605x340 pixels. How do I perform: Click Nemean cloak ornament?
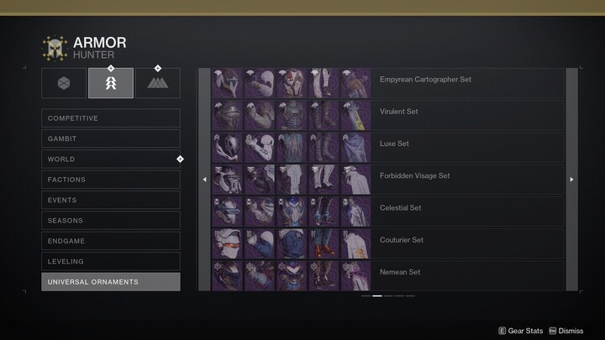point(355,275)
